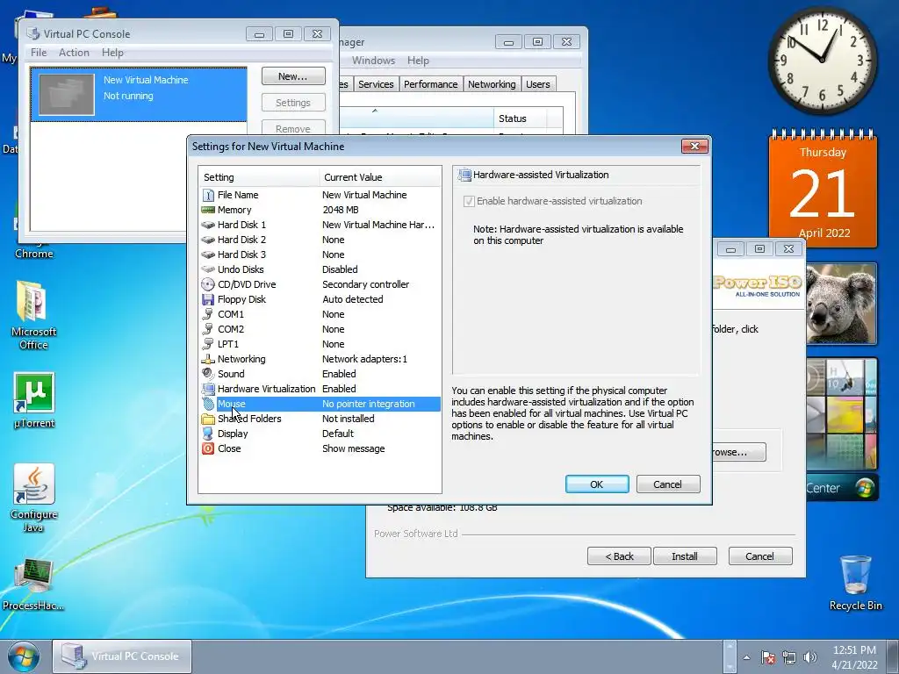This screenshot has width=899, height=674.
Task: Open the Configure Java desktop shortcut
Action: 34,498
